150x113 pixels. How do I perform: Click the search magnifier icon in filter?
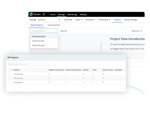[10, 64]
